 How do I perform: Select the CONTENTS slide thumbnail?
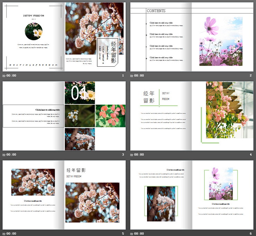coord(192,37)
